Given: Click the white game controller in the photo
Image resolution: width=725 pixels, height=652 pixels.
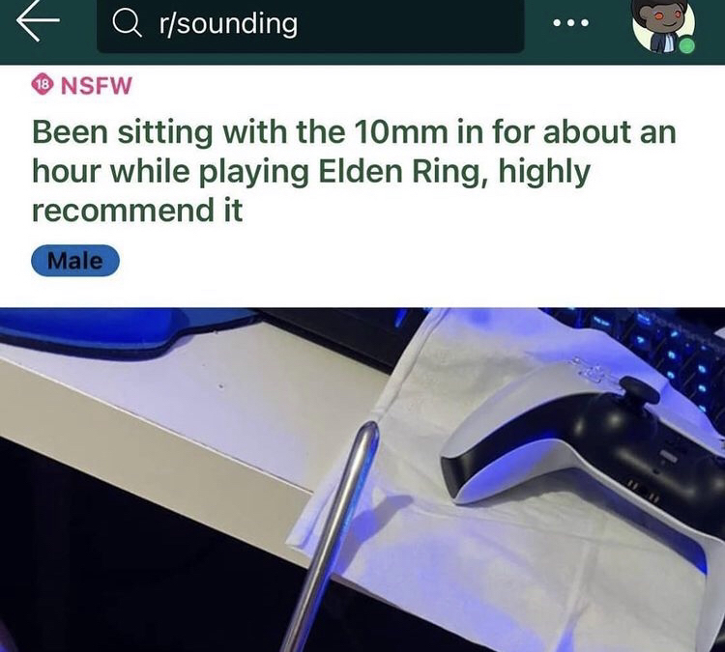Looking at the screenshot, I should (x=583, y=443).
